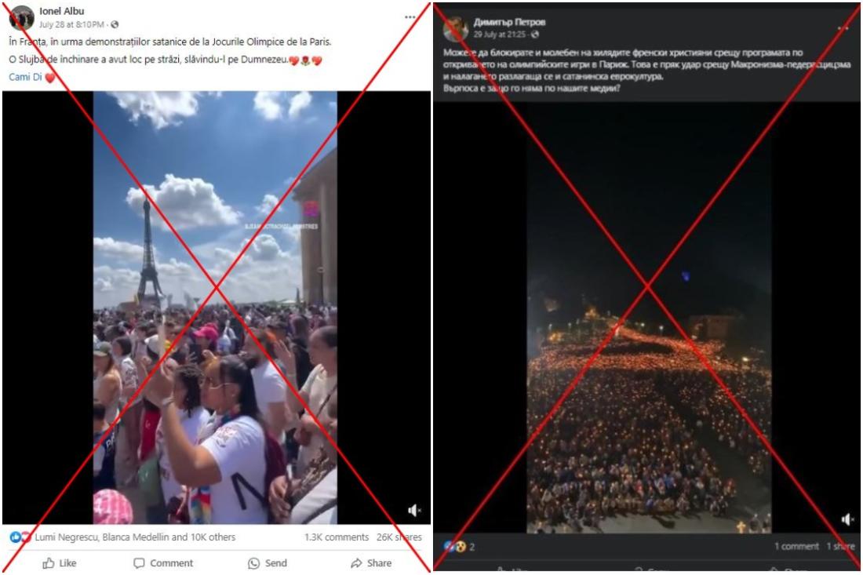863x575 pixels.
Task: Click the Comment button under the left post
Action: click(x=163, y=563)
